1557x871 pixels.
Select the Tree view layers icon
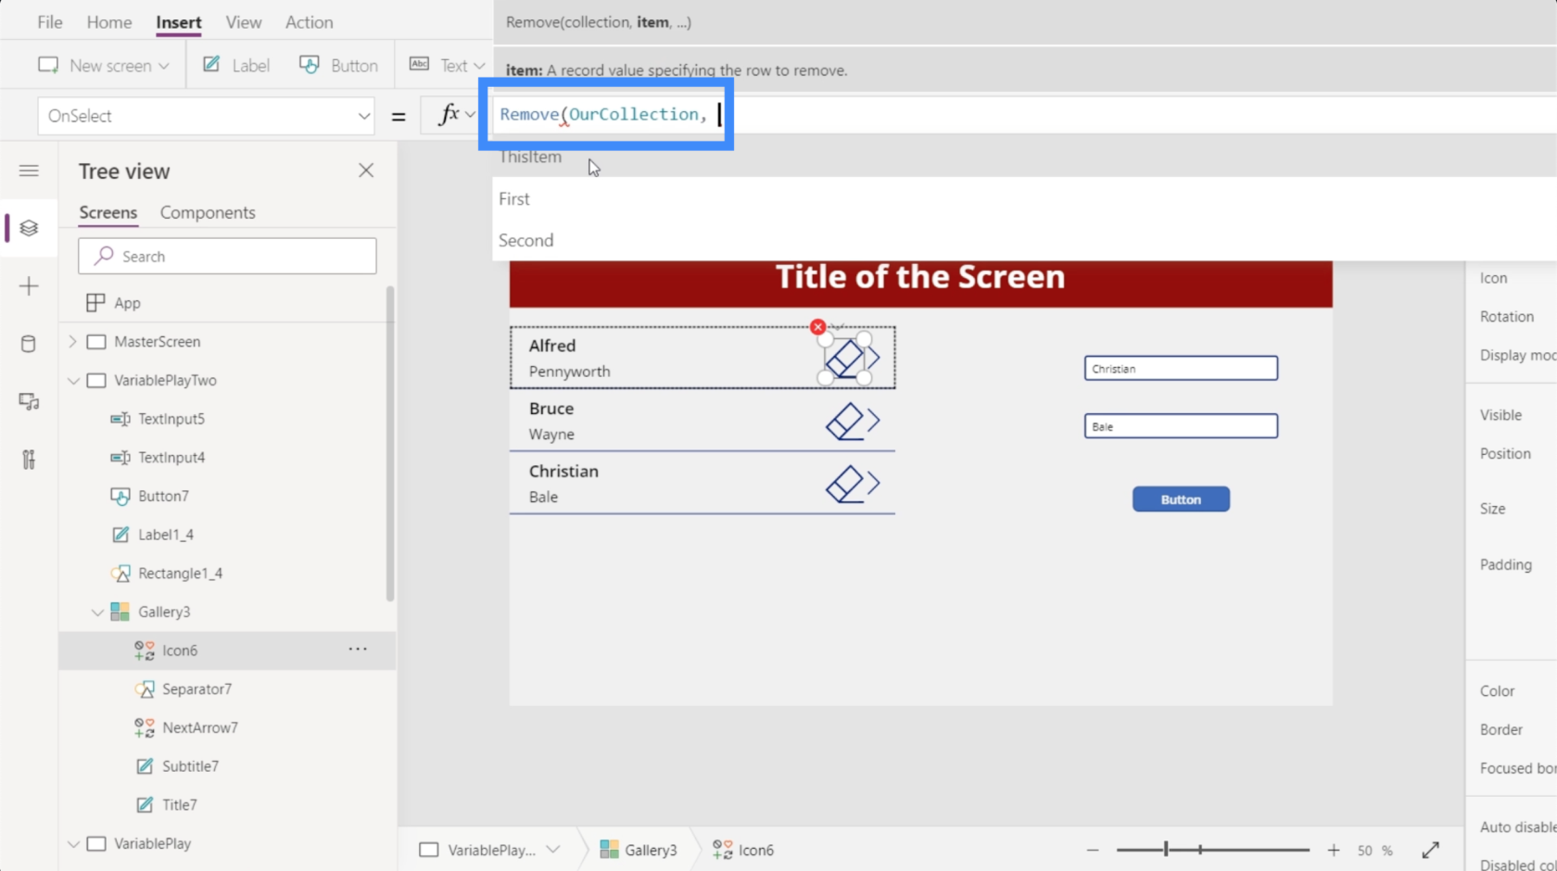click(x=29, y=228)
